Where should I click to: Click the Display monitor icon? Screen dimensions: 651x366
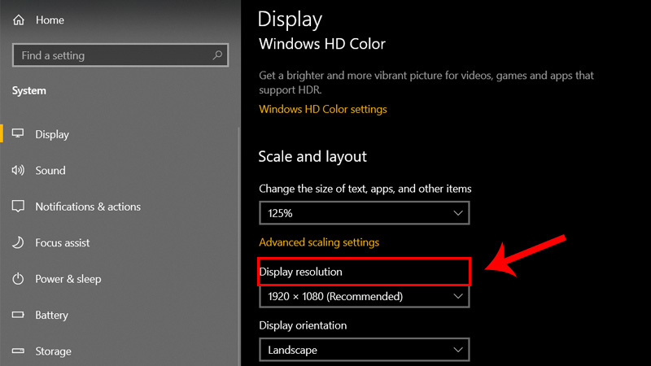point(18,134)
